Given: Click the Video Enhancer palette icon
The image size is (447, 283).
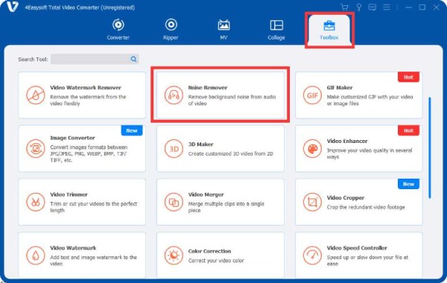Looking at the screenshot, I should click(x=312, y=148).
